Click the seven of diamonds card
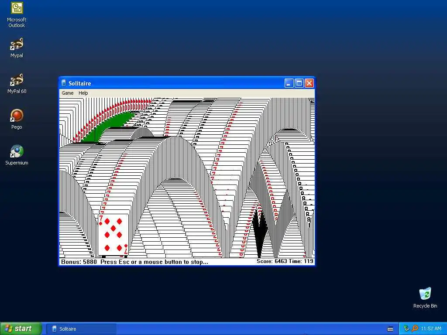 point(113,234)
